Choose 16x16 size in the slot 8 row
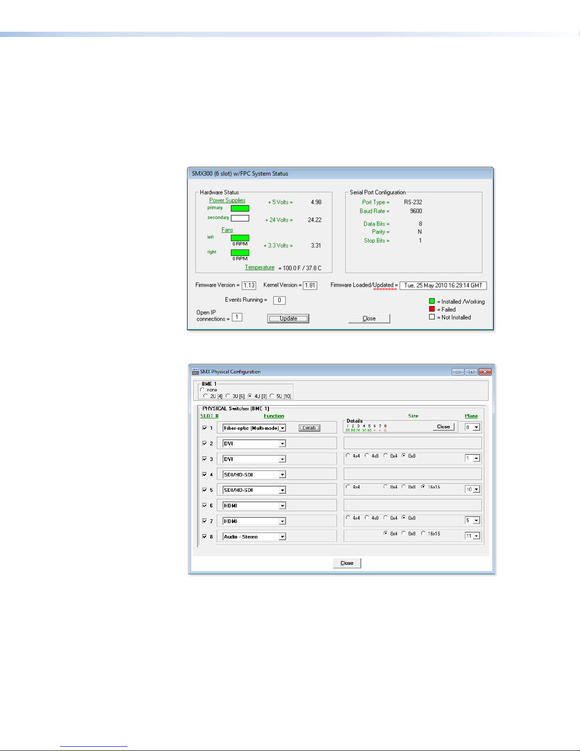This screenshot has height=751, width=580. 423,533
